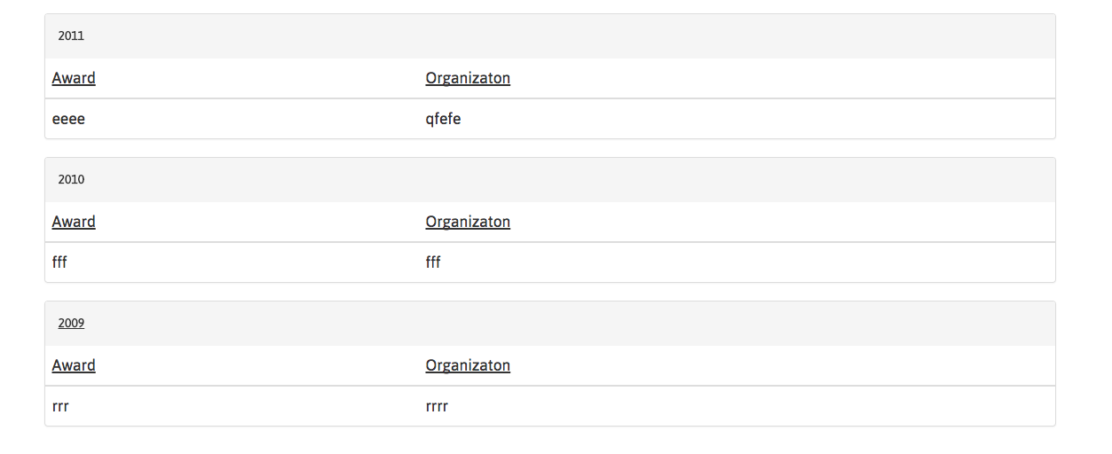Click empty gray header bar beside 2009
The width and height of the screenshot is (1112, 454).
pyautogui.click(x=568, y=324)
